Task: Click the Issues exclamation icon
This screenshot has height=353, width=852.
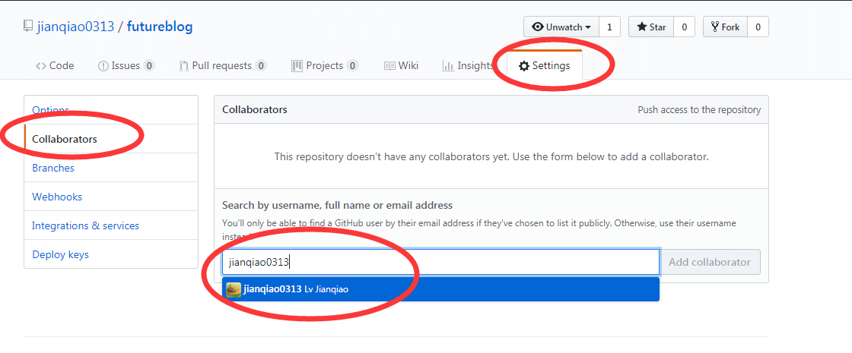Action: [x=103, y=66]
